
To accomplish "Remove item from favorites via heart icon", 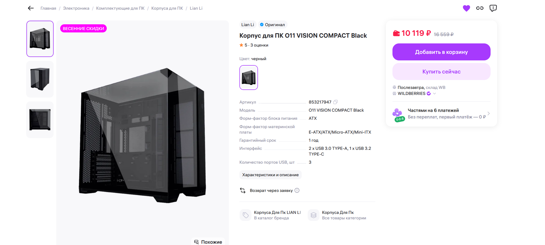I will pyautogui.click(x=466, y=8).
